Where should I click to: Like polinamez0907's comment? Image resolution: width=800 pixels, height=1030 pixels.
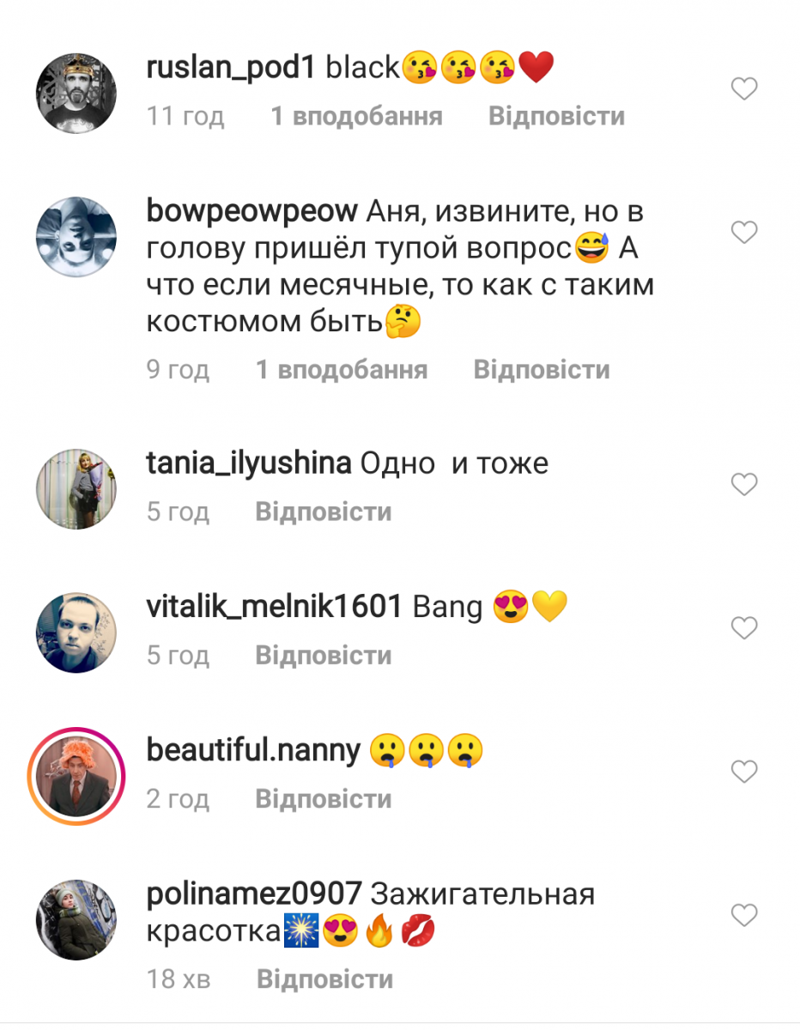tap(744, 916)
